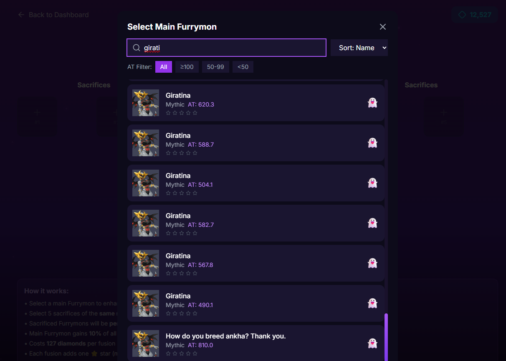This screenshot has height=361, width=506.
Task: Choose Giratina with AT: 504.1
Action: (256, 183)
